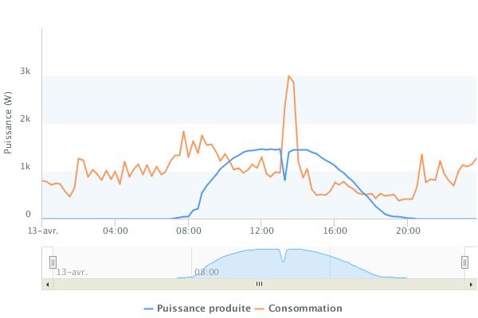Click the 12:00 label on the time axis
This screenshot has width=478, height=318.
261,231
